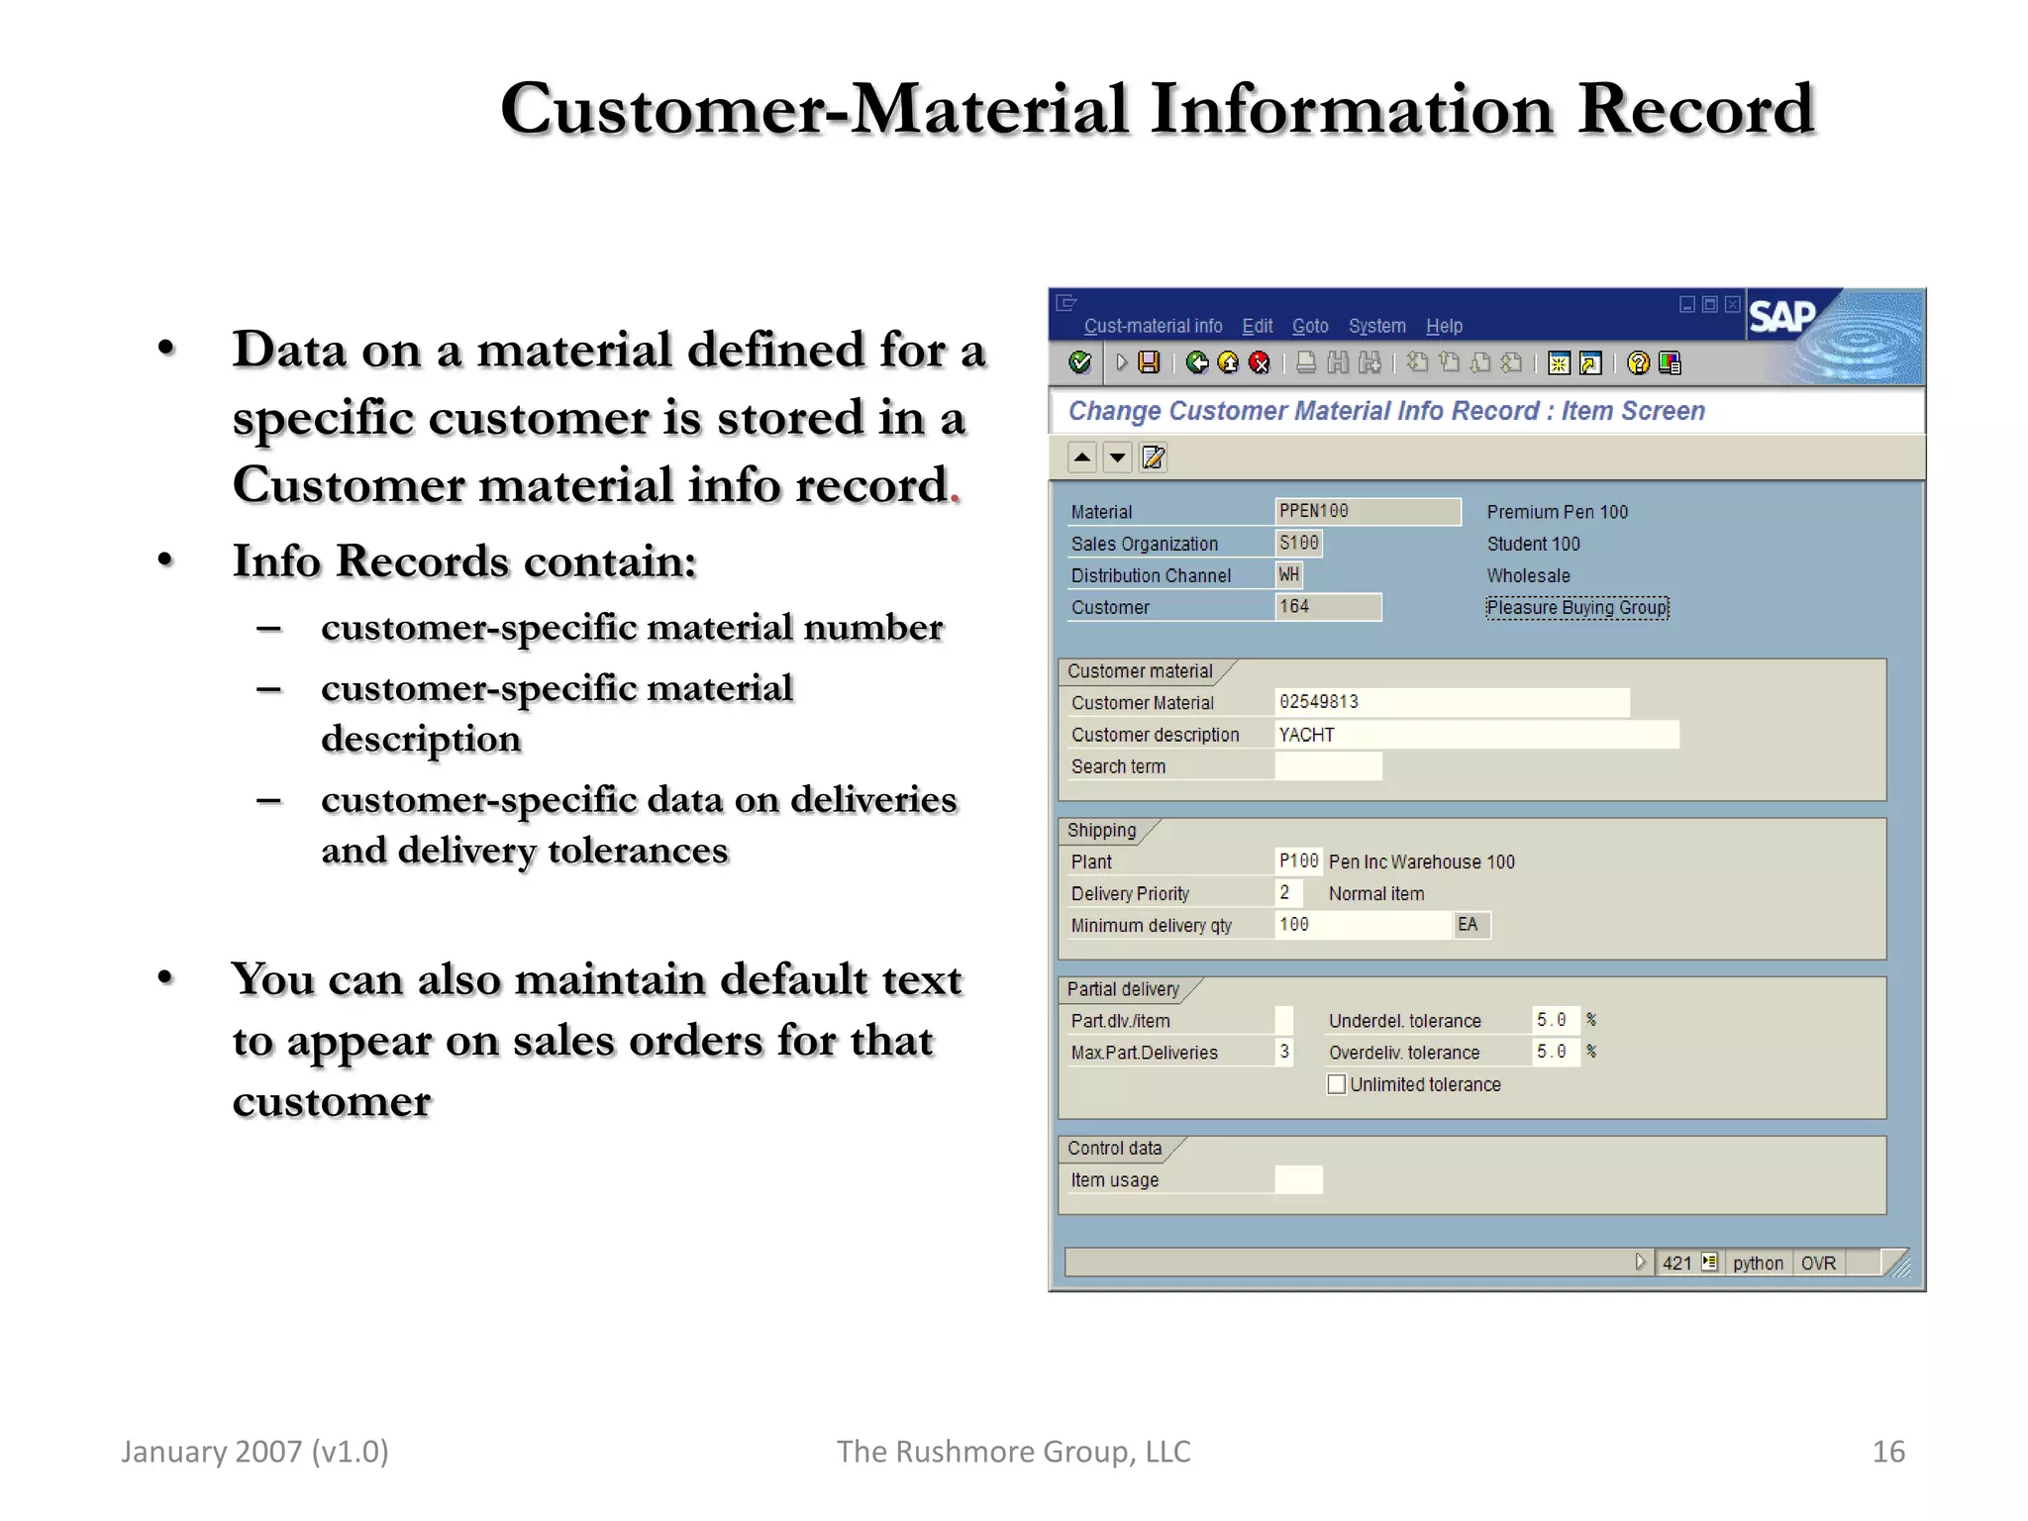Open the Edit menu
The height and width of the screenshot is (1521, 2028).
(1257, 326)
